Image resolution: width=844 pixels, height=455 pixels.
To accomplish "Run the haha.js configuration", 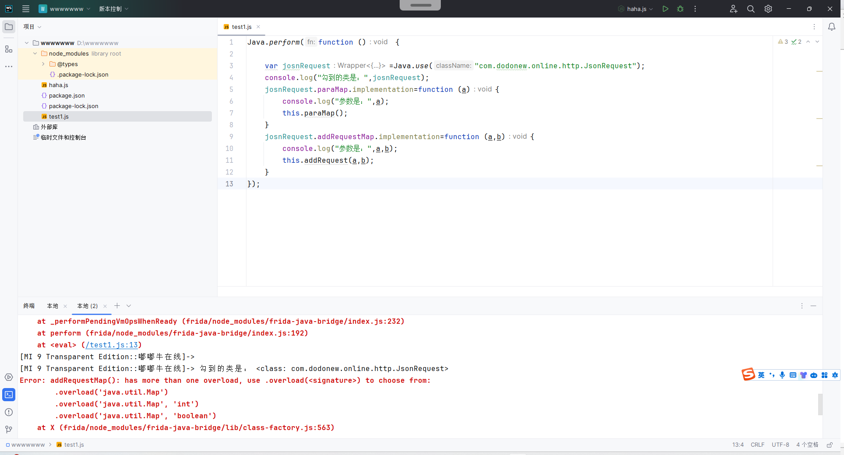I will click(x=665, y=9).
